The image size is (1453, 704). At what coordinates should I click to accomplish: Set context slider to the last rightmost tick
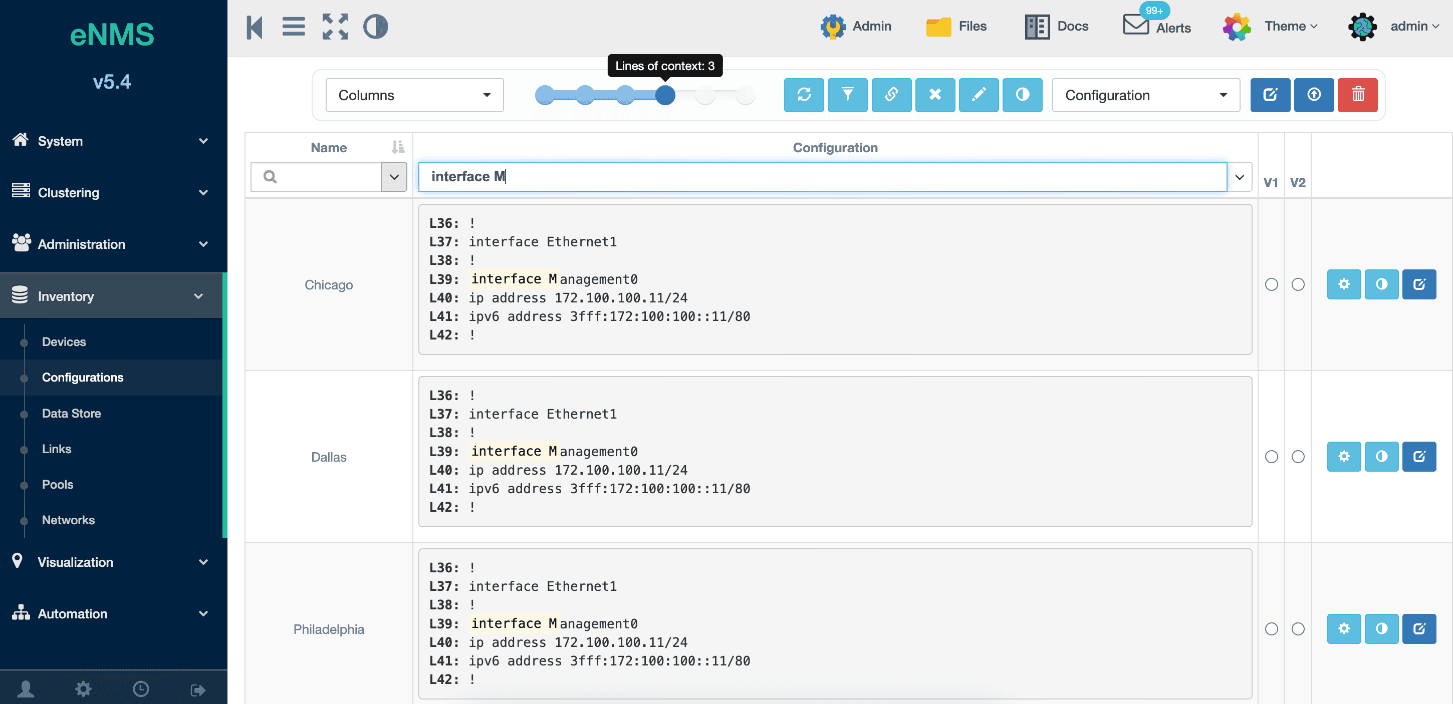[x=745, y=95]
